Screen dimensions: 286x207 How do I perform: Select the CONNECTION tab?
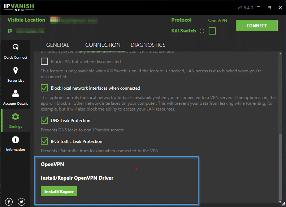103,45
